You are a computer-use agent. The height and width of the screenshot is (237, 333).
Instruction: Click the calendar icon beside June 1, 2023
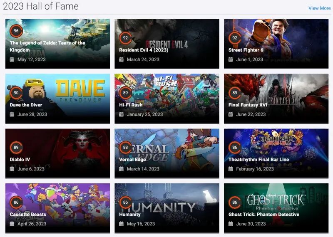point(231,59)
